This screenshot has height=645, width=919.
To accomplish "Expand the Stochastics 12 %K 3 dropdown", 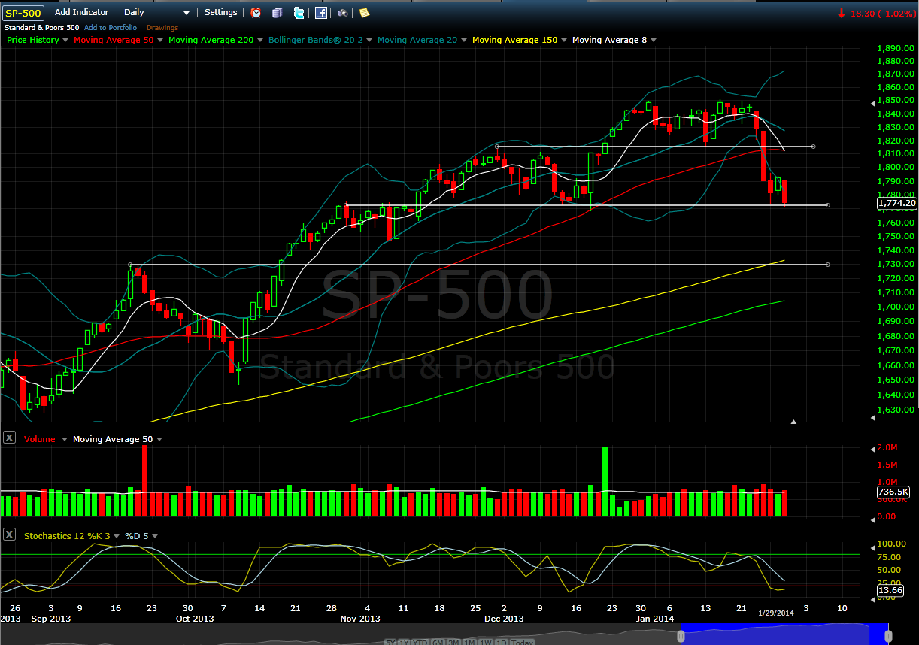I will (x=117, y=536).
